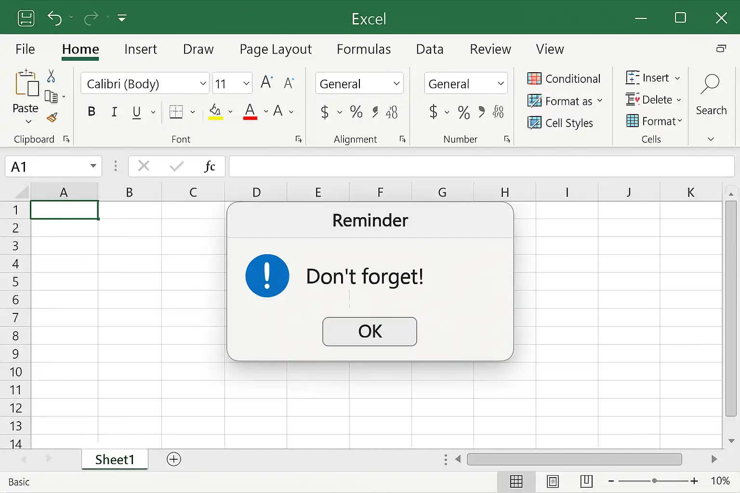Screen dimensions: 740x493
Task: Open the font size 11 dropdown
Action: [x=246, y=84]
